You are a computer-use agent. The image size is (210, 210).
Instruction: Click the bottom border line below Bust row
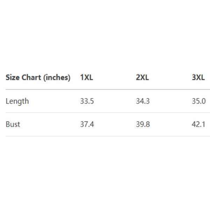tap(105, 136)
